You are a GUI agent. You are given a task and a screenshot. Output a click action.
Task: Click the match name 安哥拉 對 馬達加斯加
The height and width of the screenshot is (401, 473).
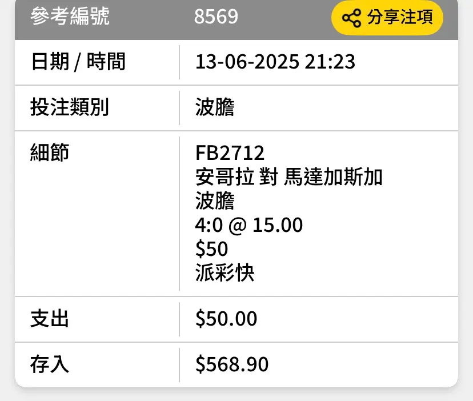tap(289, 177)
